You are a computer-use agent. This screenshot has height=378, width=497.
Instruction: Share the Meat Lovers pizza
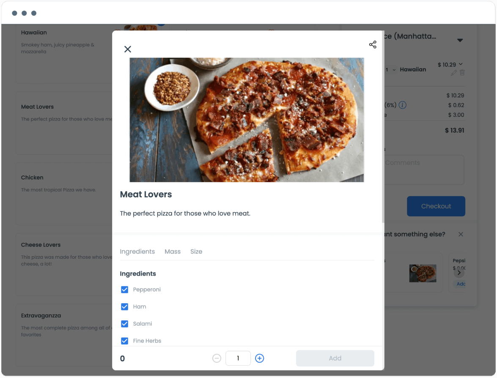point(373,45)
